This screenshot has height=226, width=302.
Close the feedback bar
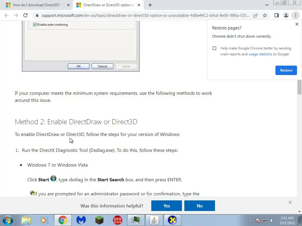click(290, 202)
